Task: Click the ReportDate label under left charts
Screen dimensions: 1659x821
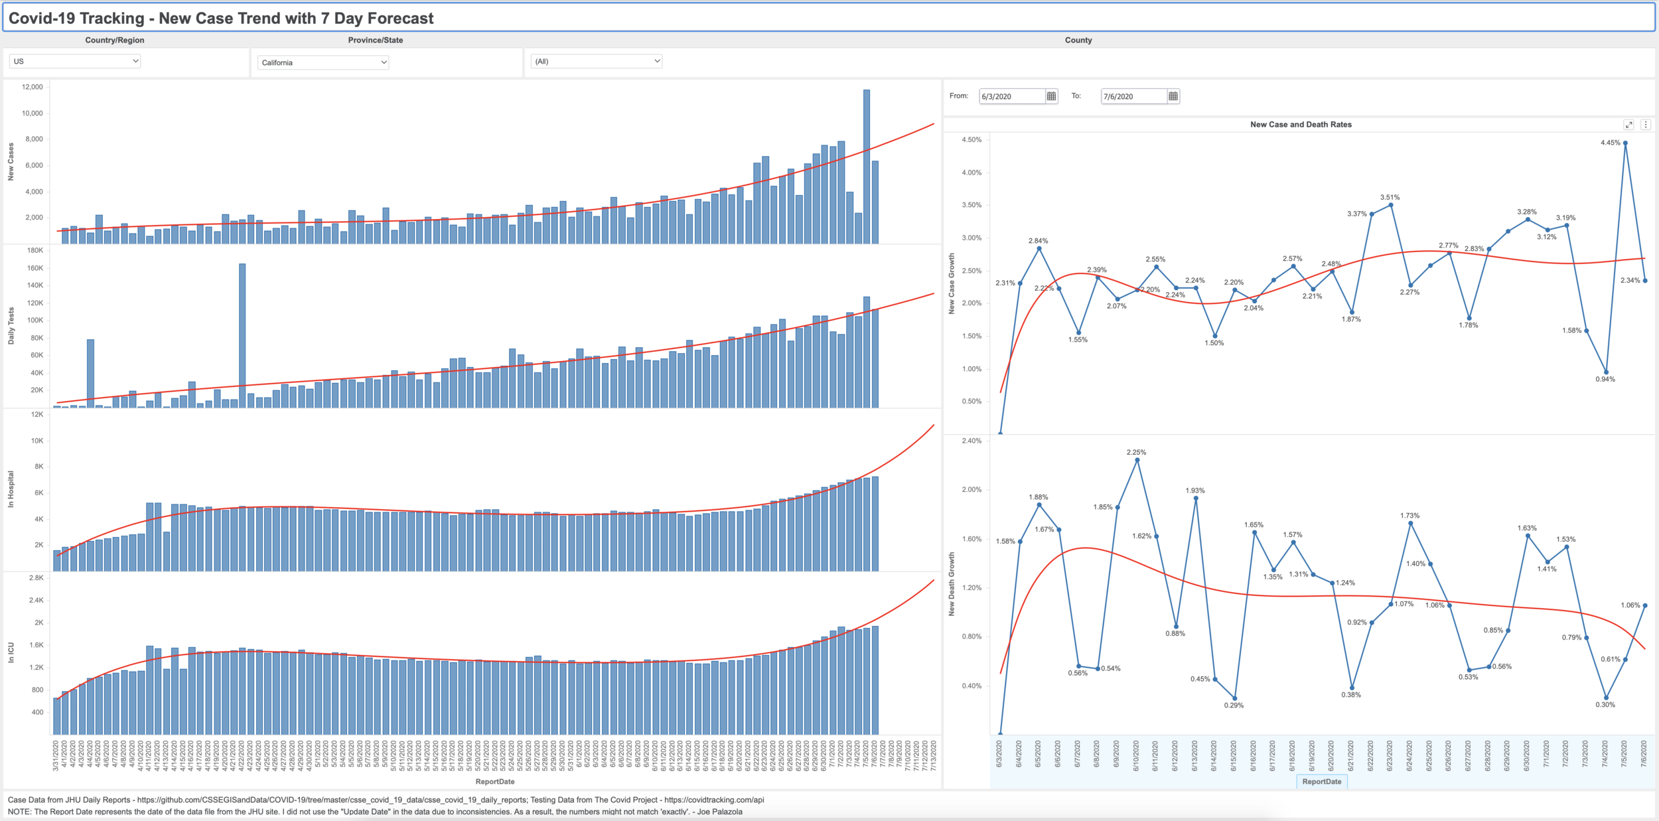Action: tap(495, 781)
